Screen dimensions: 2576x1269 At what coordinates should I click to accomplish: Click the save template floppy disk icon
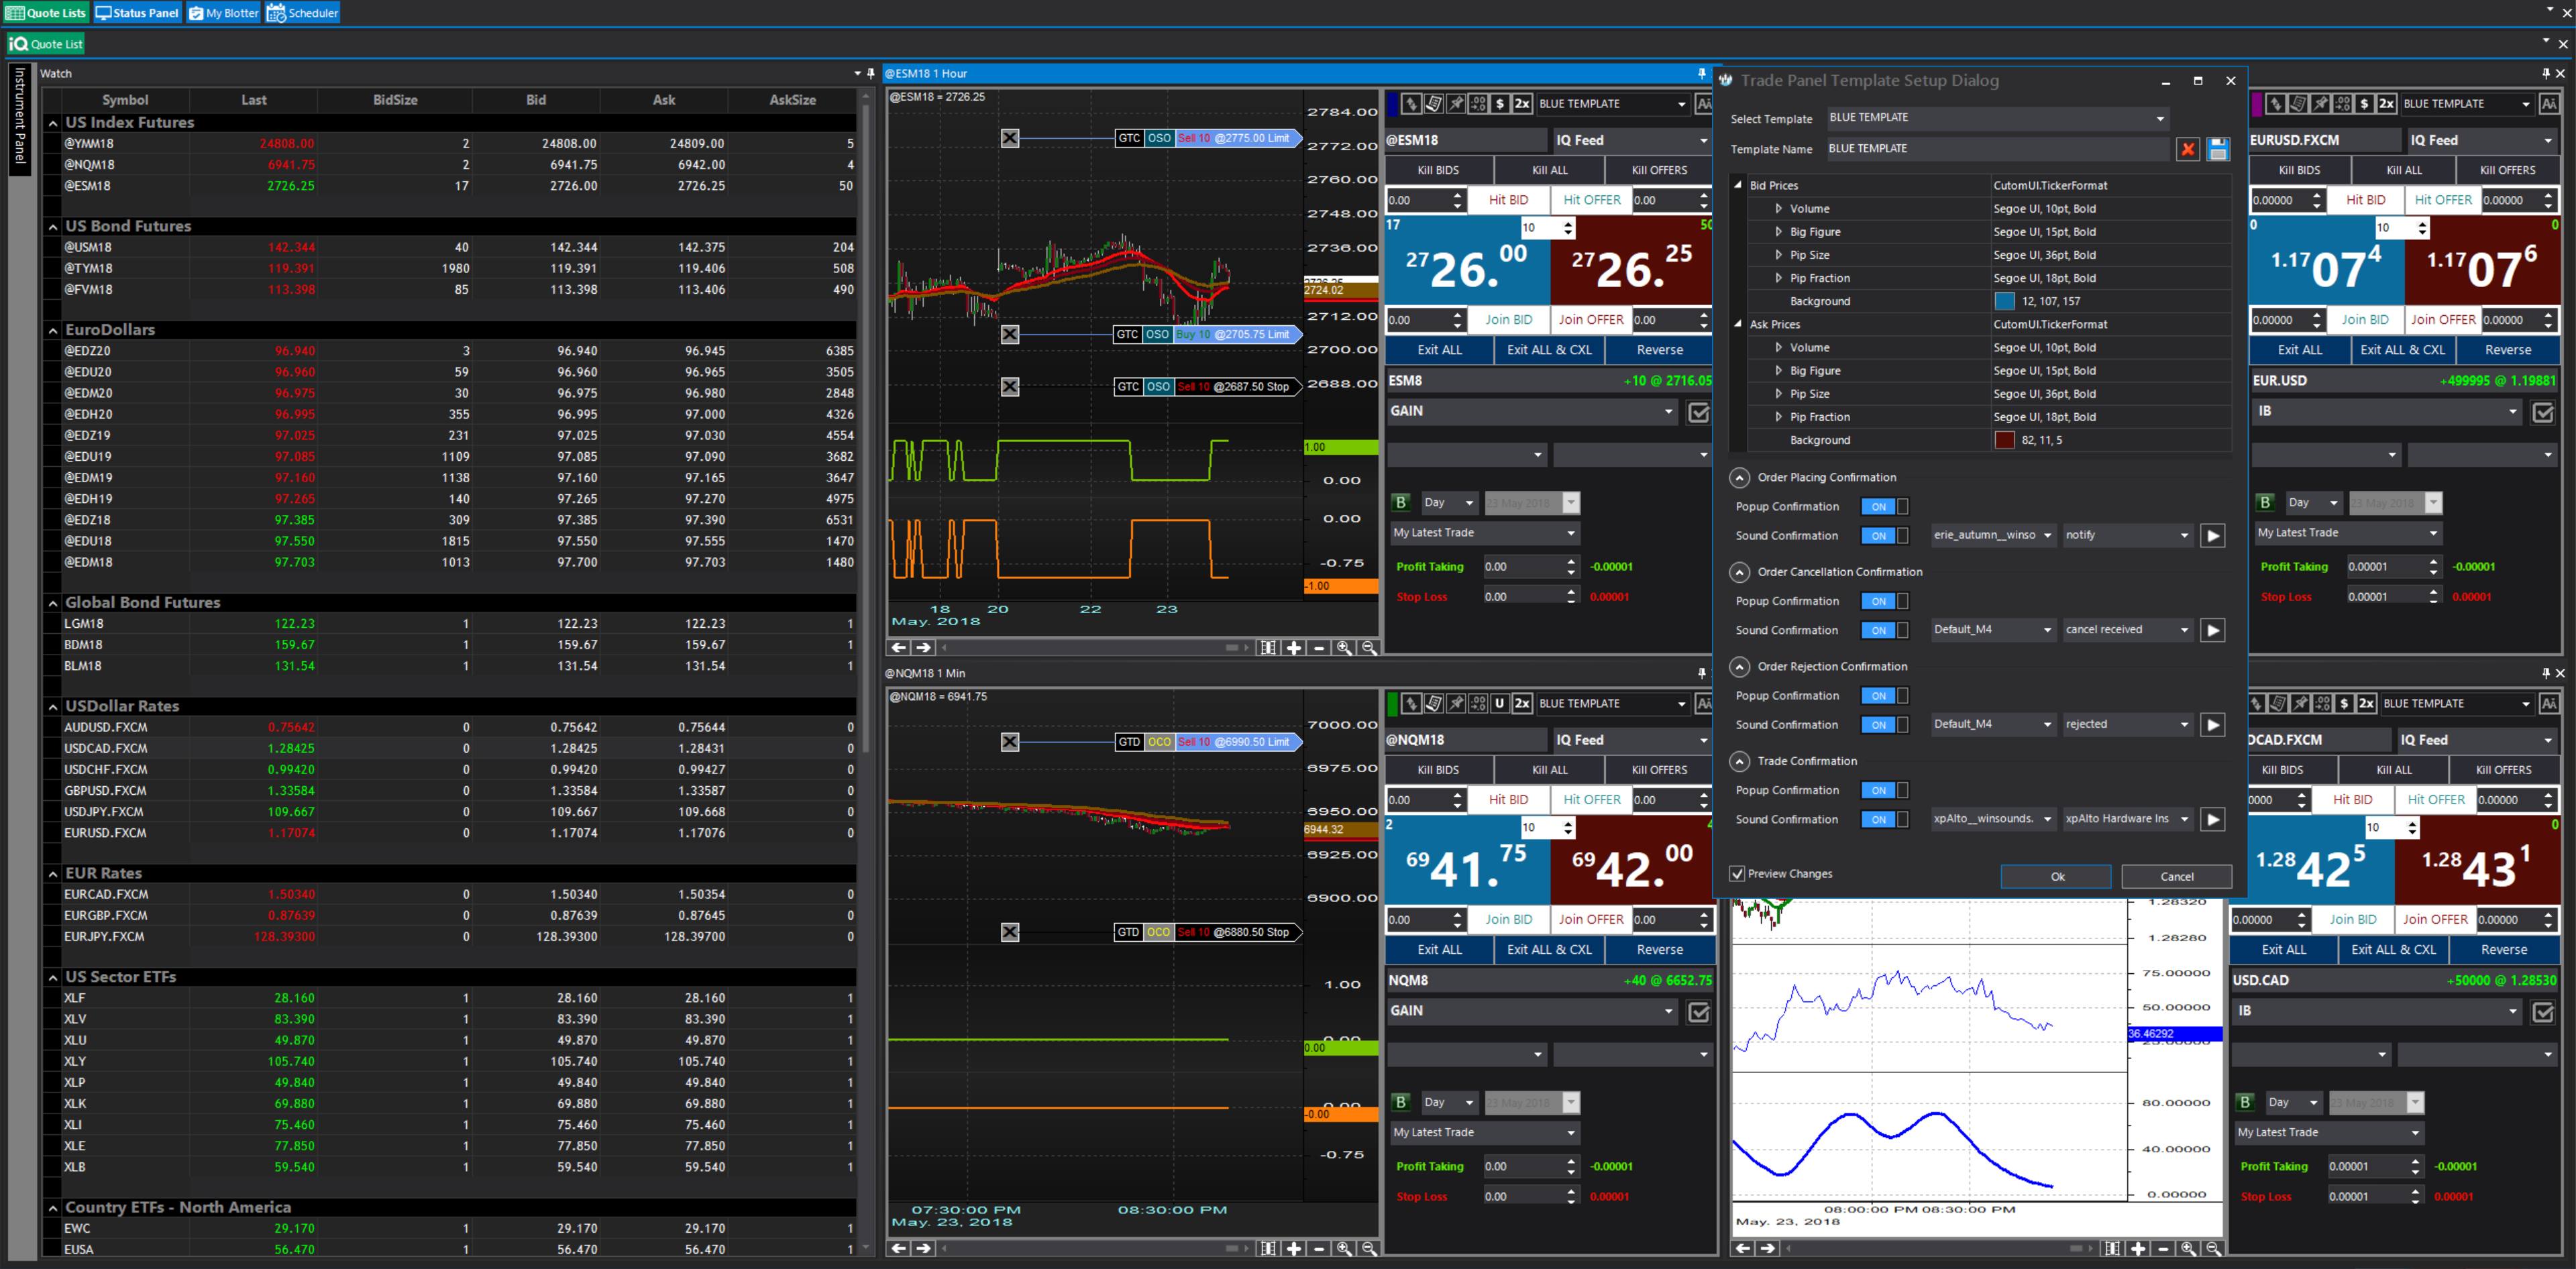2218,149
